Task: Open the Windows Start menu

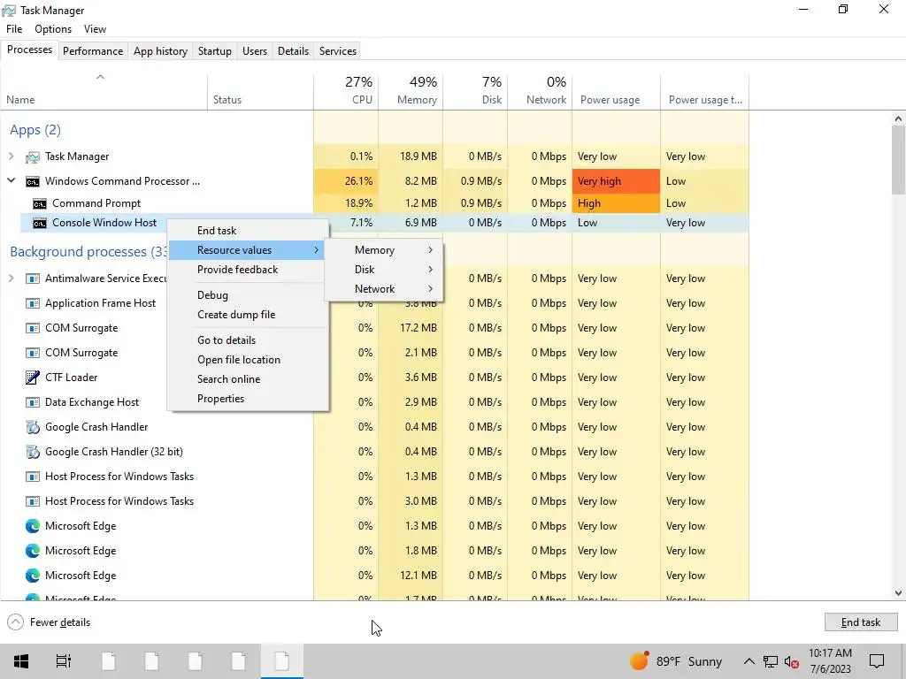Action: [x=21, y=661]
